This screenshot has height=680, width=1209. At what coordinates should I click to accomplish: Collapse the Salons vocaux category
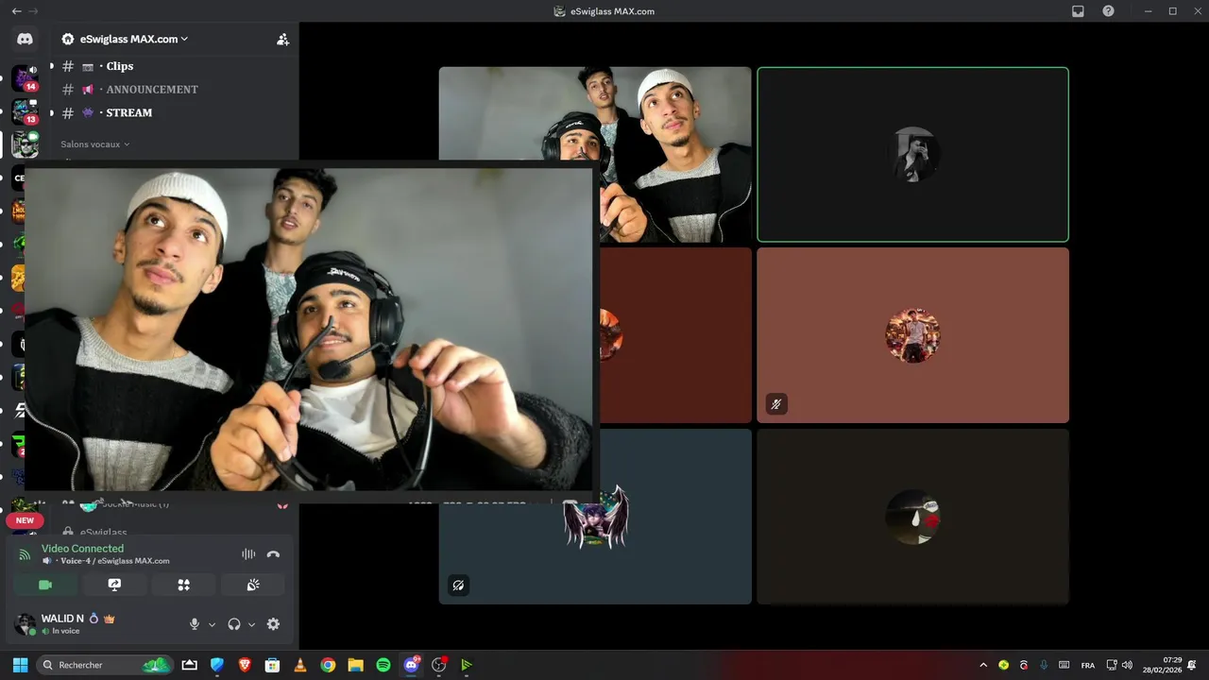point(94,144)
